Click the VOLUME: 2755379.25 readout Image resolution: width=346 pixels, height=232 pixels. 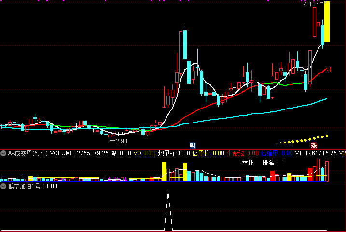click(x=79, y=153)
